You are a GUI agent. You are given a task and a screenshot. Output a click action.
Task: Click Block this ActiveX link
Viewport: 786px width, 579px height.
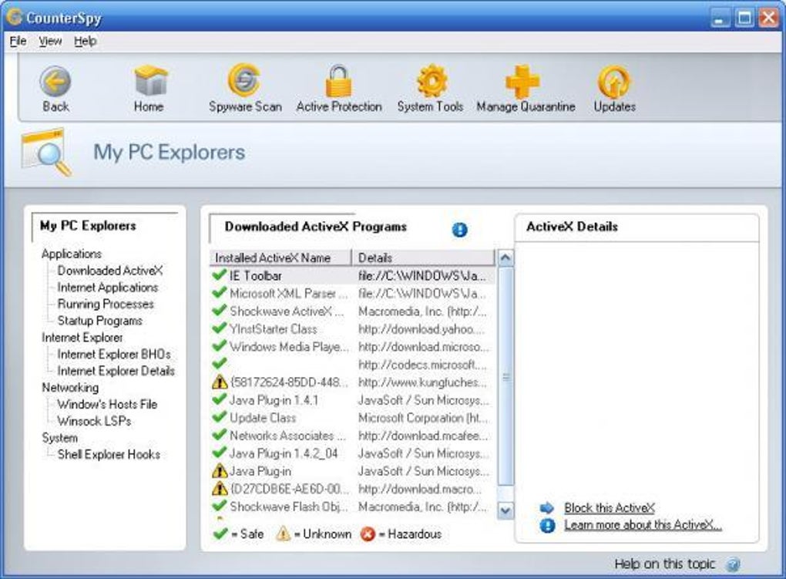tap(609, 508)
